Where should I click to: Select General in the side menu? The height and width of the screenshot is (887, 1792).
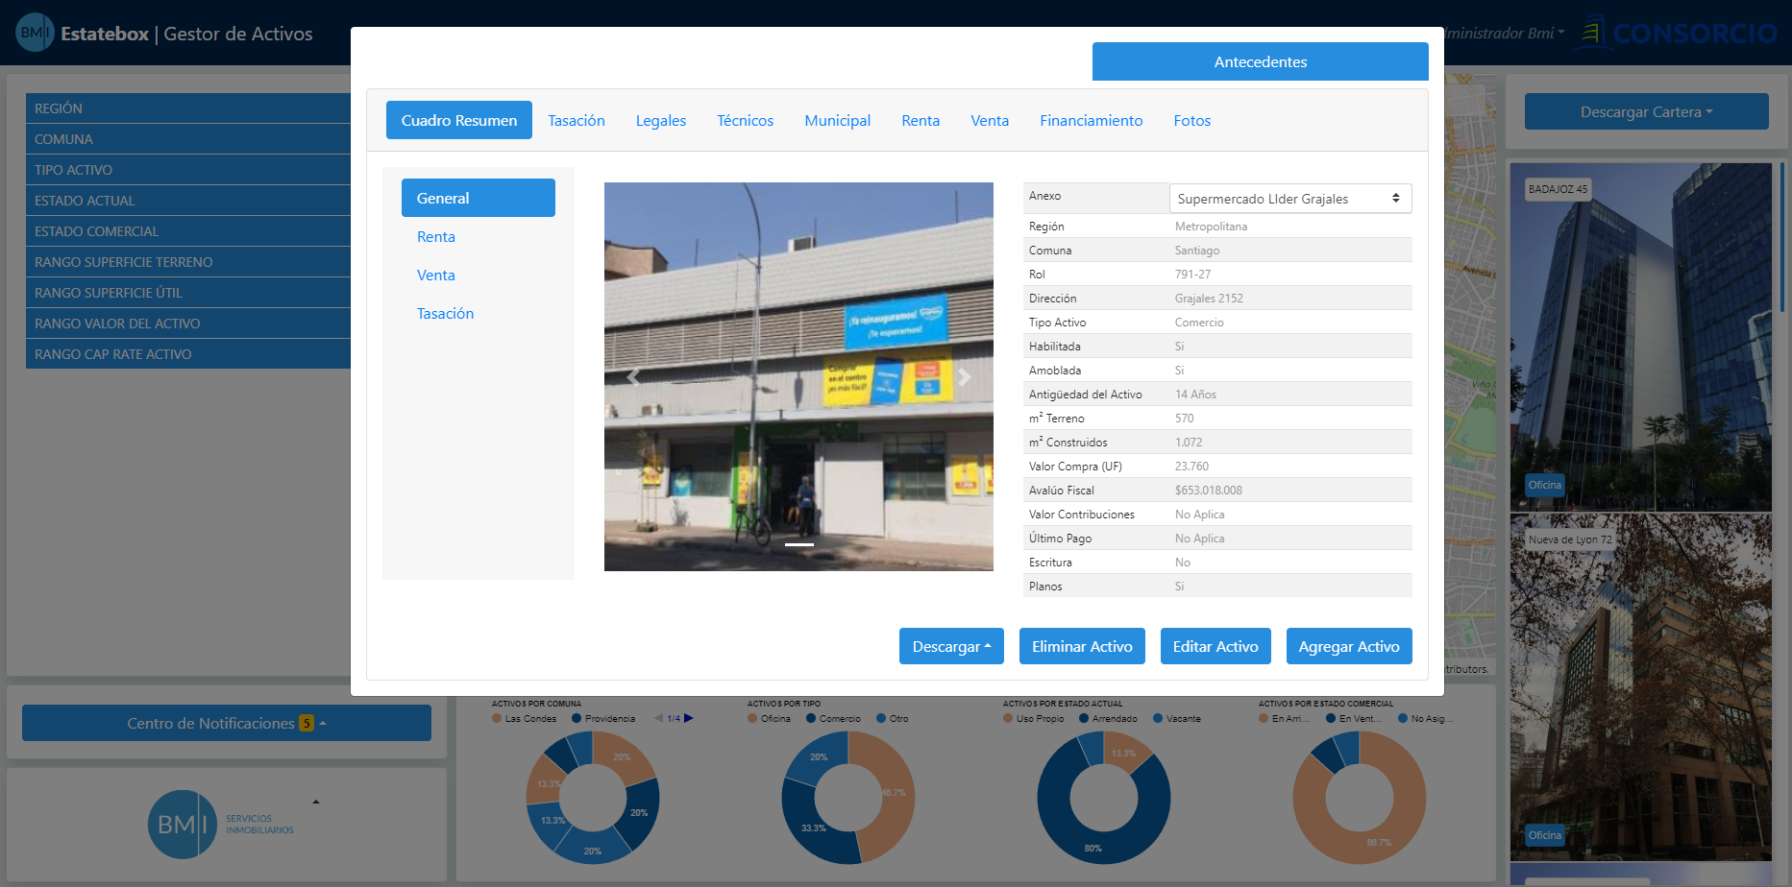(x=479, y=198)
